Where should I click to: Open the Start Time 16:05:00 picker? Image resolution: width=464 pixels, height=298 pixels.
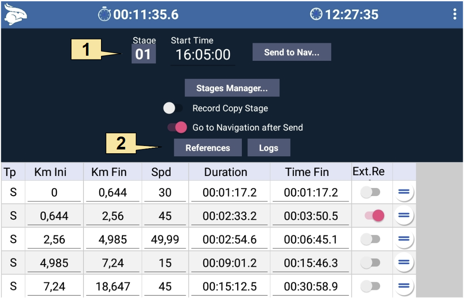[x=203, y=55]
